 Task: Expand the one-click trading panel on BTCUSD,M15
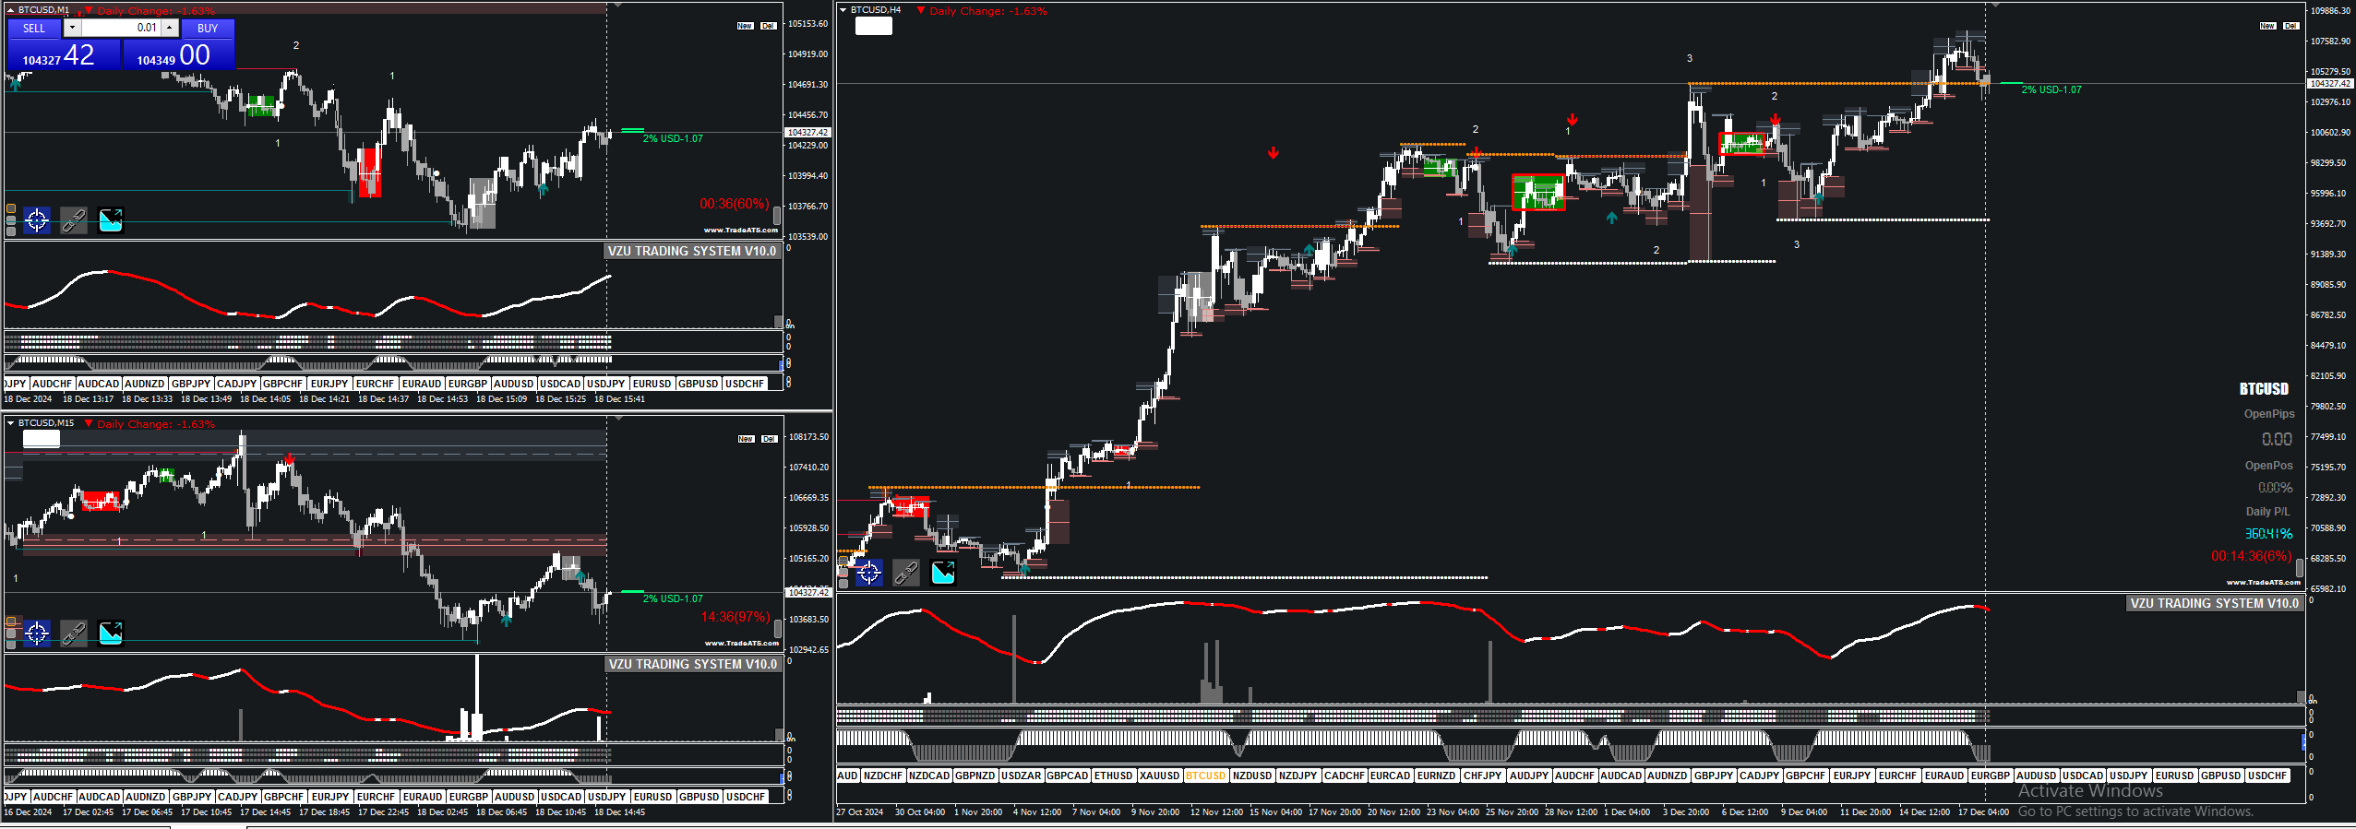point(10,422)
